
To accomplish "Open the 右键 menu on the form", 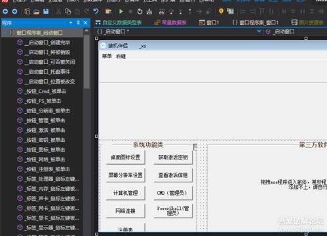I will click(x=121, y=56).
